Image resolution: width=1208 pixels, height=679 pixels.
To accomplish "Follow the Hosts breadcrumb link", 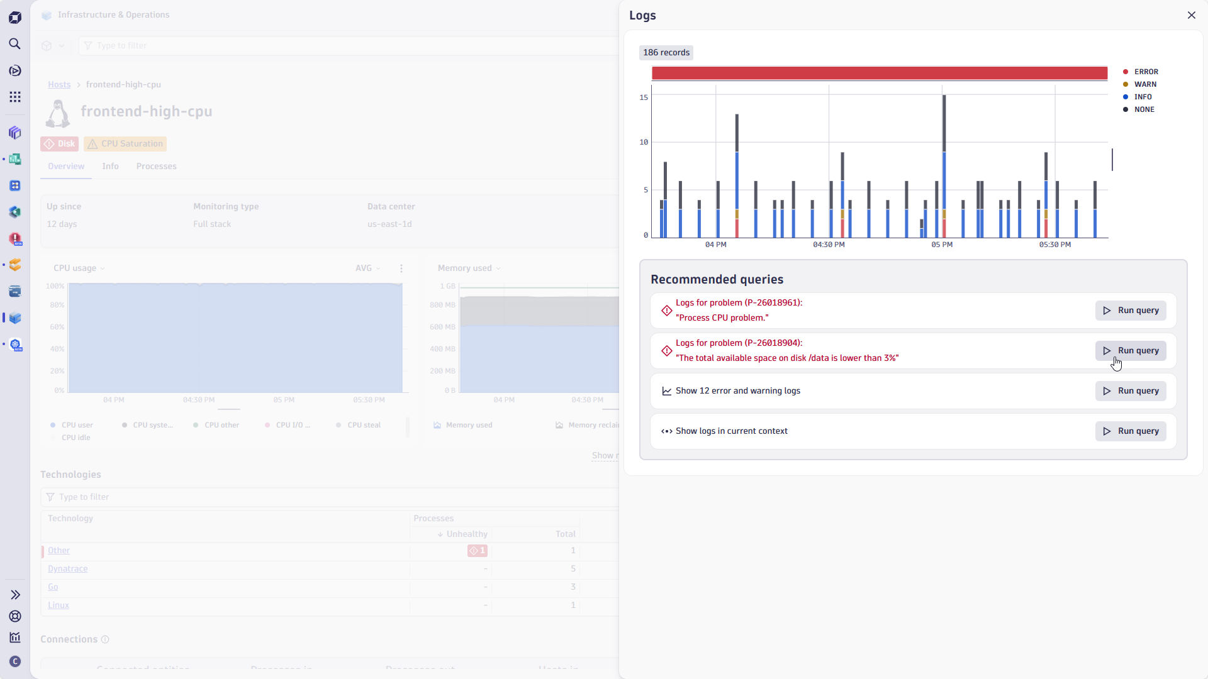I will click(59, 84).
